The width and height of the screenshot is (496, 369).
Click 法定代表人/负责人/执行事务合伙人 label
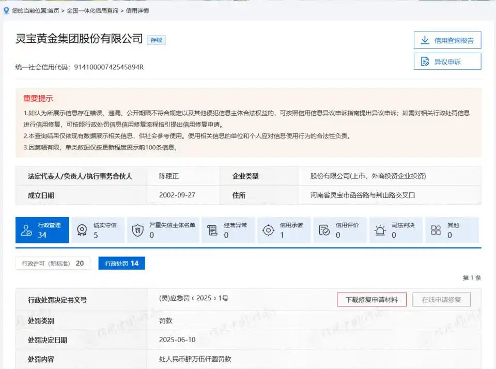[x=80, y=176]
